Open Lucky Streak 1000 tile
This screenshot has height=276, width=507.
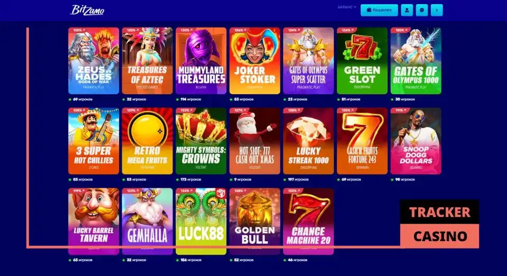[308, 141]
